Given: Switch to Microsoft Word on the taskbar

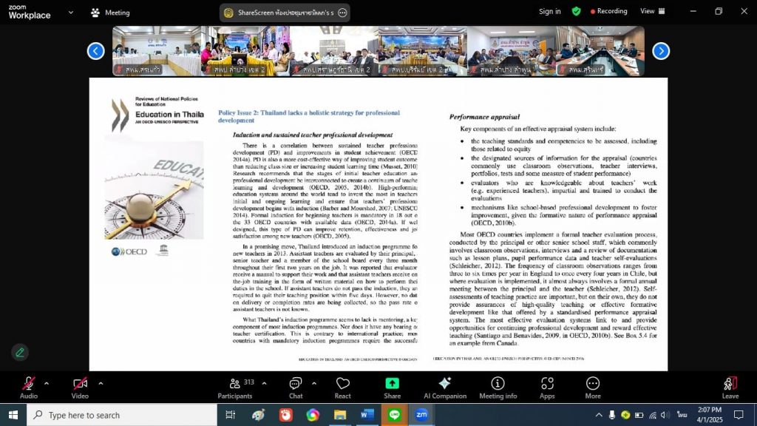Looking at the screenshot, I should coord(367,415).
